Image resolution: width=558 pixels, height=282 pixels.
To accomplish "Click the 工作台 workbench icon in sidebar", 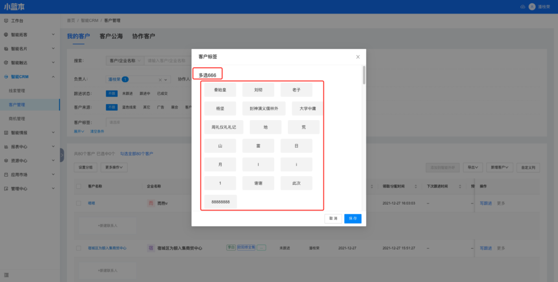I will click(x=6, y=21).
